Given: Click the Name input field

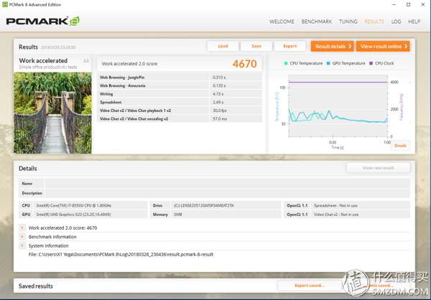Looking at the screenshot, I should point(228,184).
